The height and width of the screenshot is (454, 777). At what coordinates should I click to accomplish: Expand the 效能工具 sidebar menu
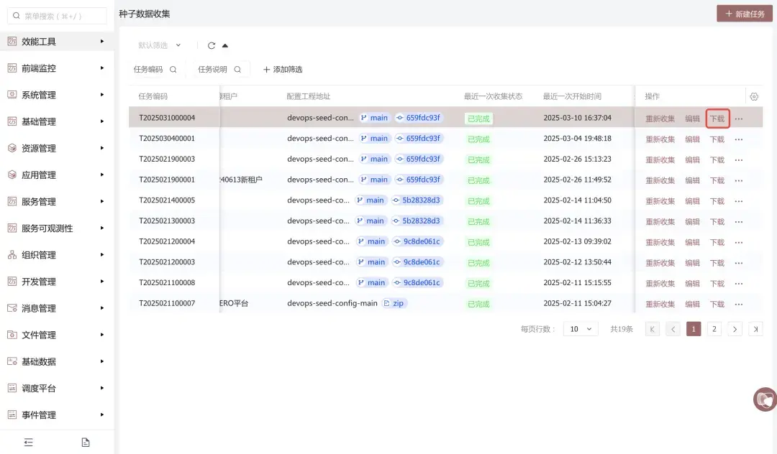click(57, 42)
